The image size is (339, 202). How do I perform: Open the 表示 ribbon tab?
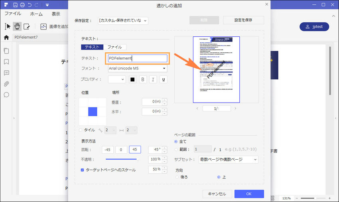56,14
